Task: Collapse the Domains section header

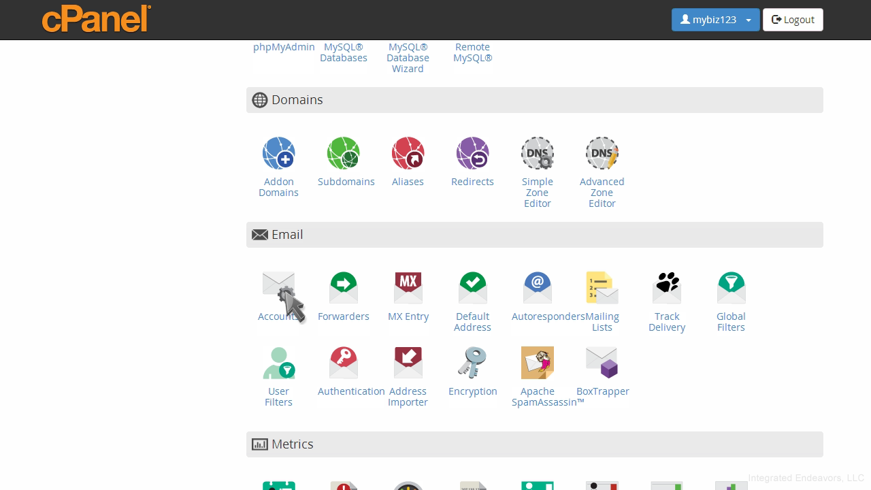Action: click(x=534, y=100)
